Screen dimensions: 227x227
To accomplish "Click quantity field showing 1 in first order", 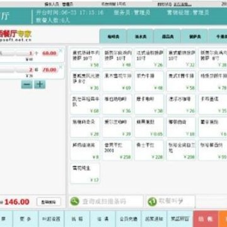I will pyautogui.click(x=25, y=54).
